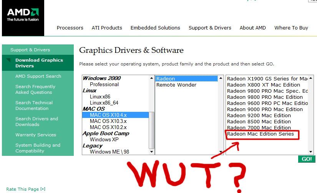Select Radeon 9600 PRO PC Mac Edition

point(267,103)
